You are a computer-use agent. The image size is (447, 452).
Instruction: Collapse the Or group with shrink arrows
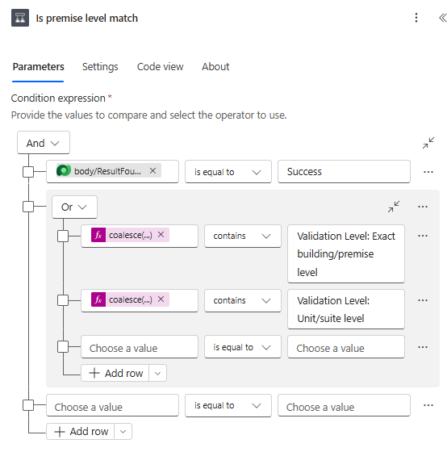pyautogui.click(x=394, y=207)
